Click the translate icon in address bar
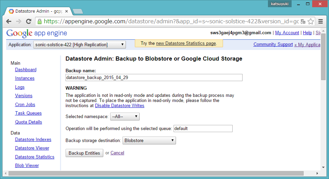The height and width of the screenshot is (179, 329). (x=303, y=21)
